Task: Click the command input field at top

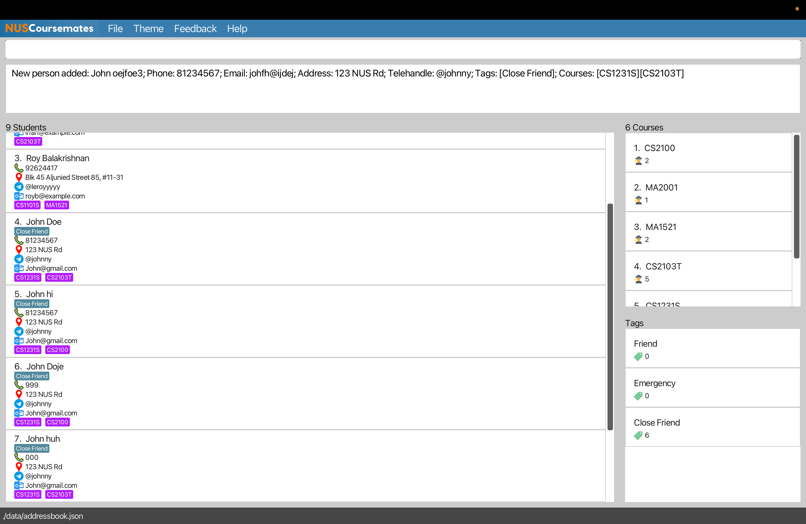Action: (403, 49)
